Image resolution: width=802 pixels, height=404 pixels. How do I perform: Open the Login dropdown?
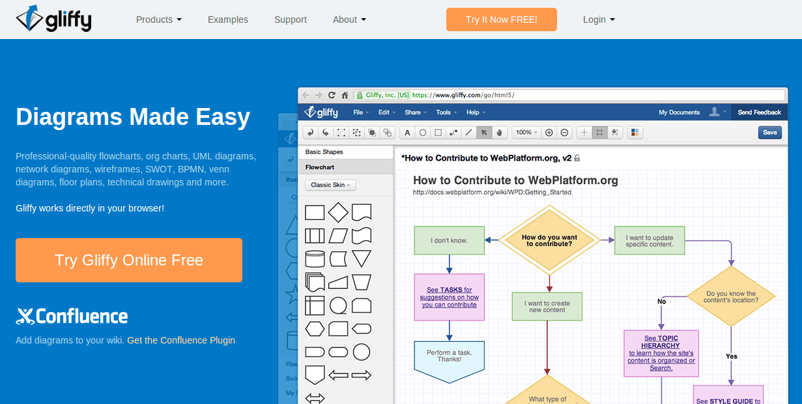click(599, 20)
